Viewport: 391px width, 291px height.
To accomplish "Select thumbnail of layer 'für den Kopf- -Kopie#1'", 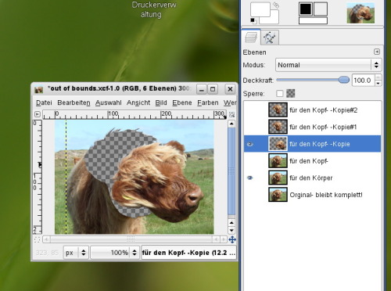I will pos(278,127).
